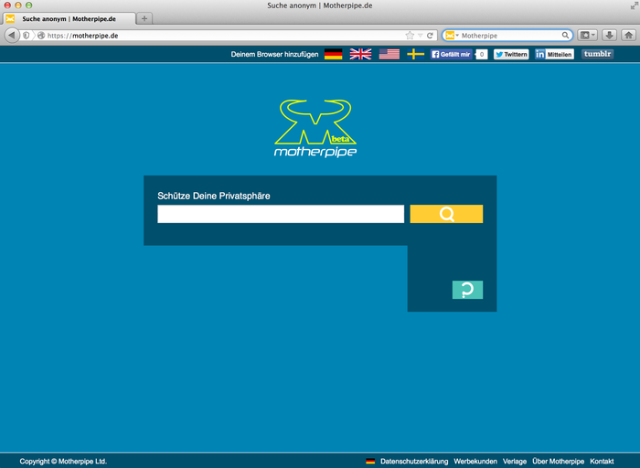The width and height of the screenshot is (640, 468).
Task: Open the downloads arrow button
Action: point(610,36)
